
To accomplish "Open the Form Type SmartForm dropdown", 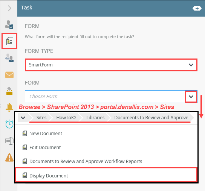I will click(x=111, y=65).
